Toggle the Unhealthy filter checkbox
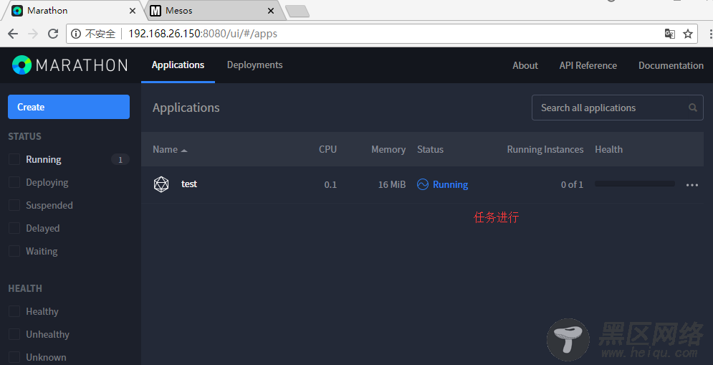The width and height of the screenshot is (713, 365). [14, 334]
